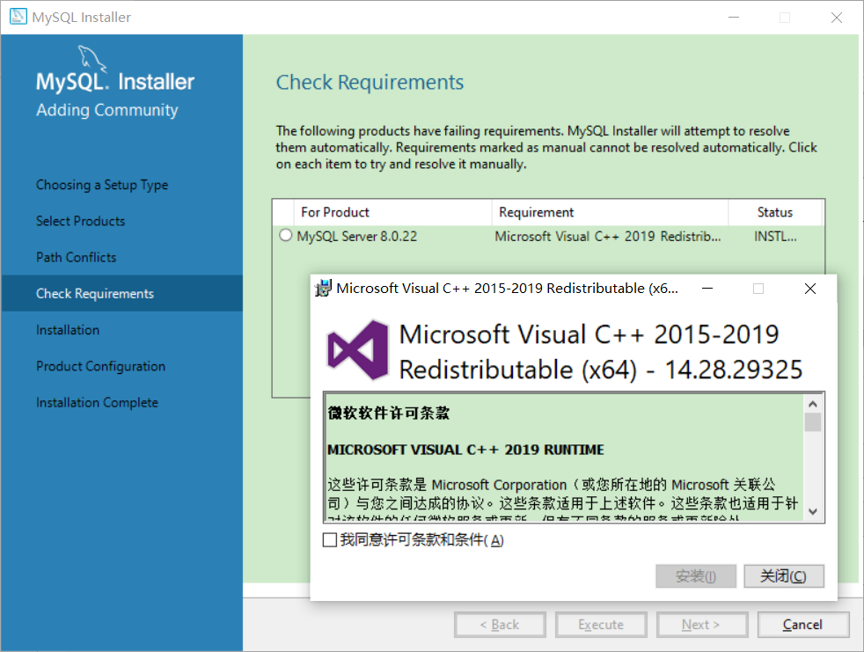Select the Check Requirements sidebar step

(121, 293)
